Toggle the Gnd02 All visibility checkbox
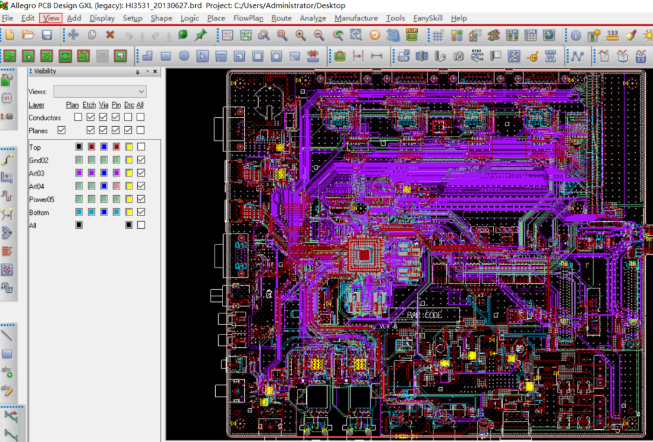Viewport: 653px width, 442px height. click(141, 159)
